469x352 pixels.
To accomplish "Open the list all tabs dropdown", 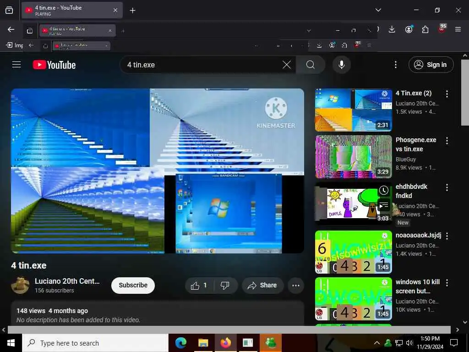I will (x=378, y=10).
